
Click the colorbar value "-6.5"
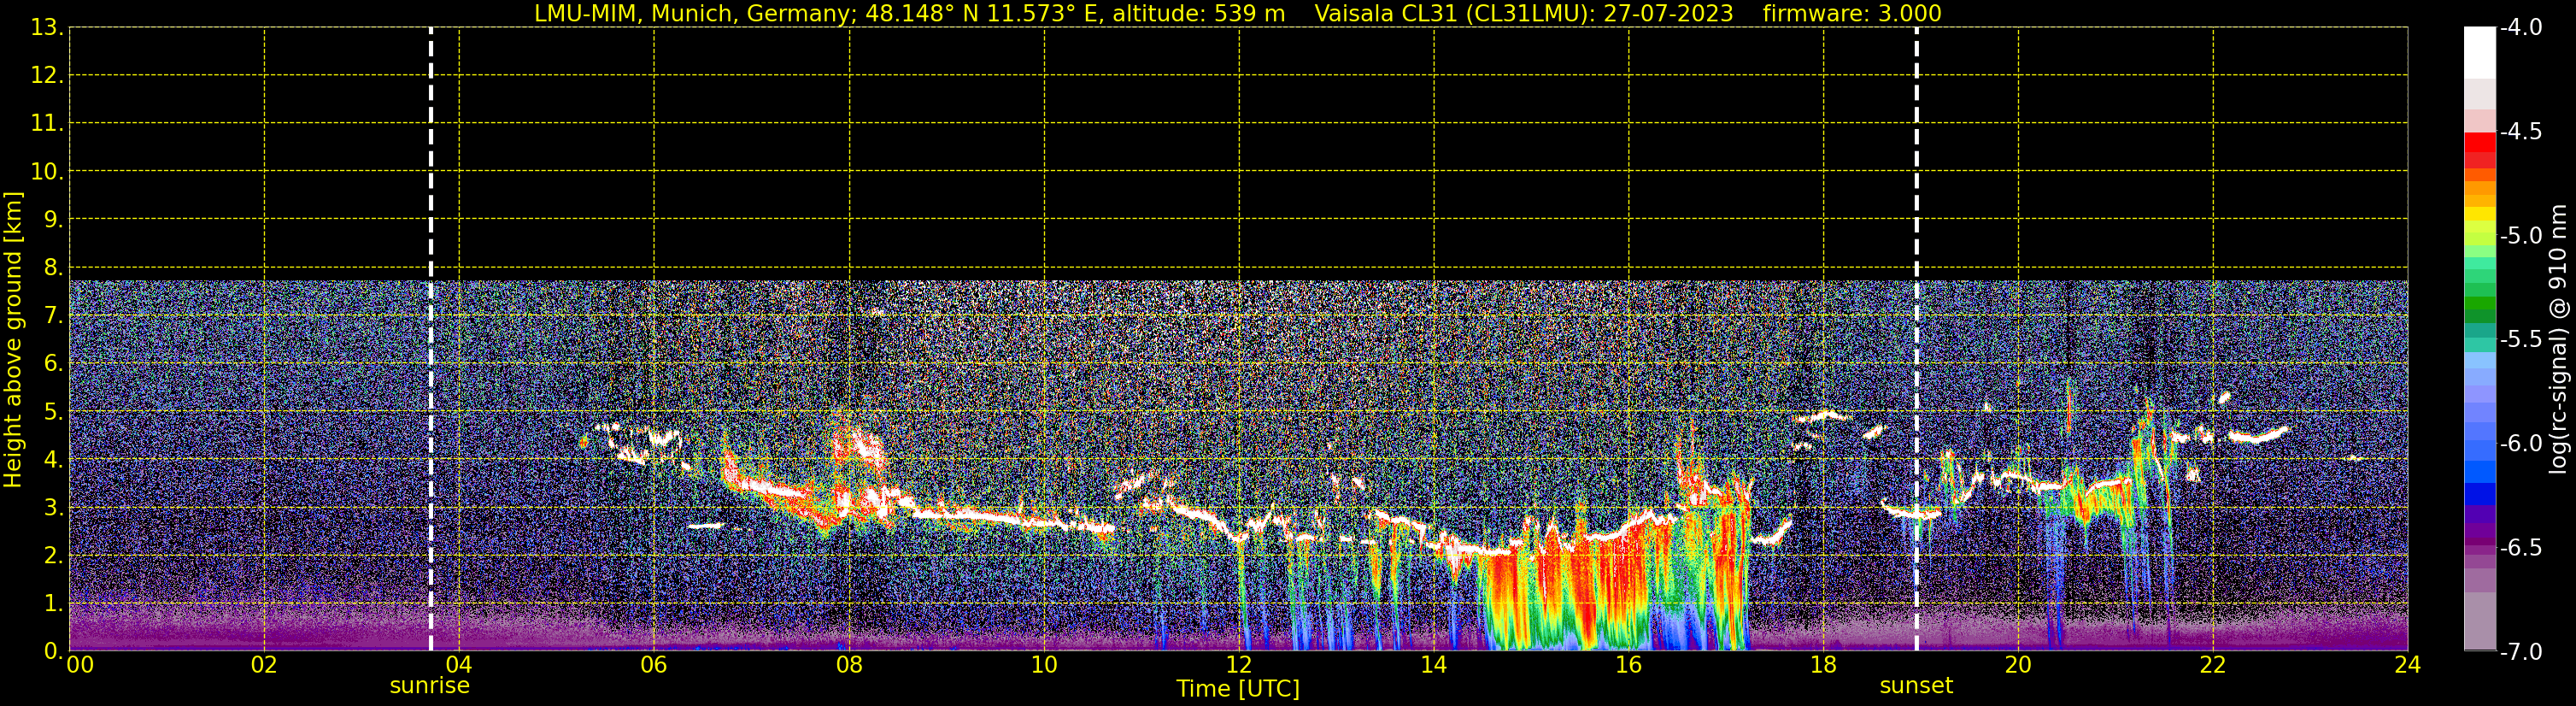[2521, 547]
